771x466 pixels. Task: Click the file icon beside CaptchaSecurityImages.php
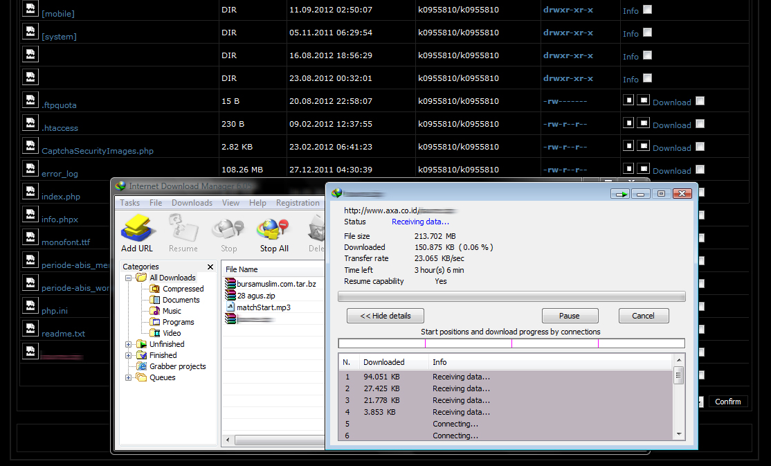30,145
